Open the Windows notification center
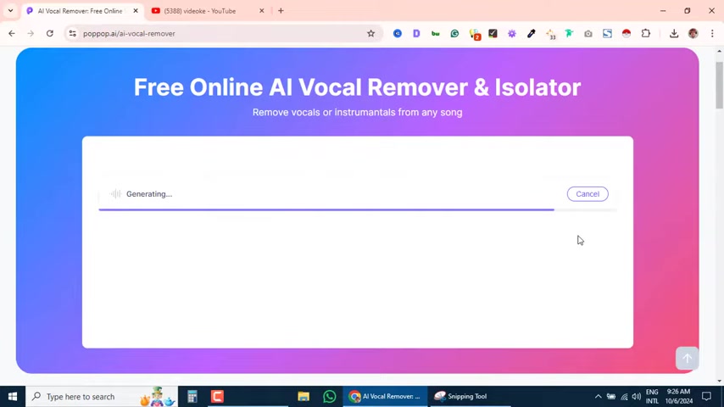 [x=706, y=396]
